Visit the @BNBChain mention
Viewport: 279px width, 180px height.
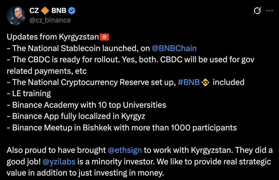coord(174,48)
